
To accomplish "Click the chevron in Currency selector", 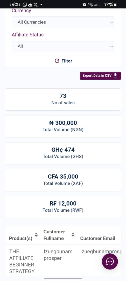I will pos(111,22).
